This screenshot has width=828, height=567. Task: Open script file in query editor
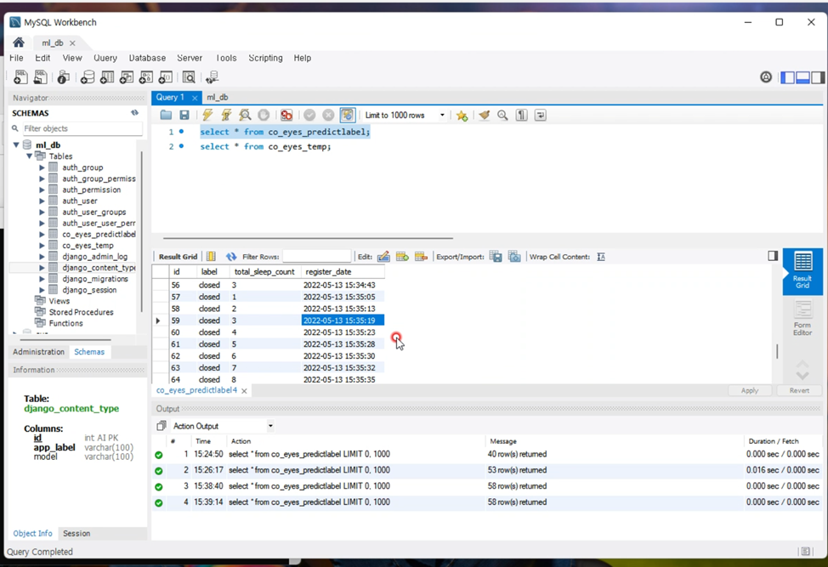pos(166,115)
